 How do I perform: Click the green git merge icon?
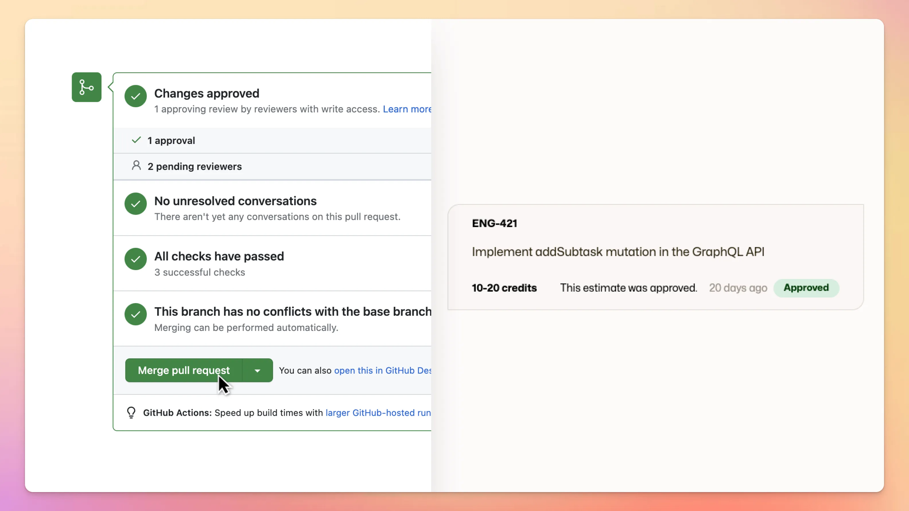click(86, 87)
